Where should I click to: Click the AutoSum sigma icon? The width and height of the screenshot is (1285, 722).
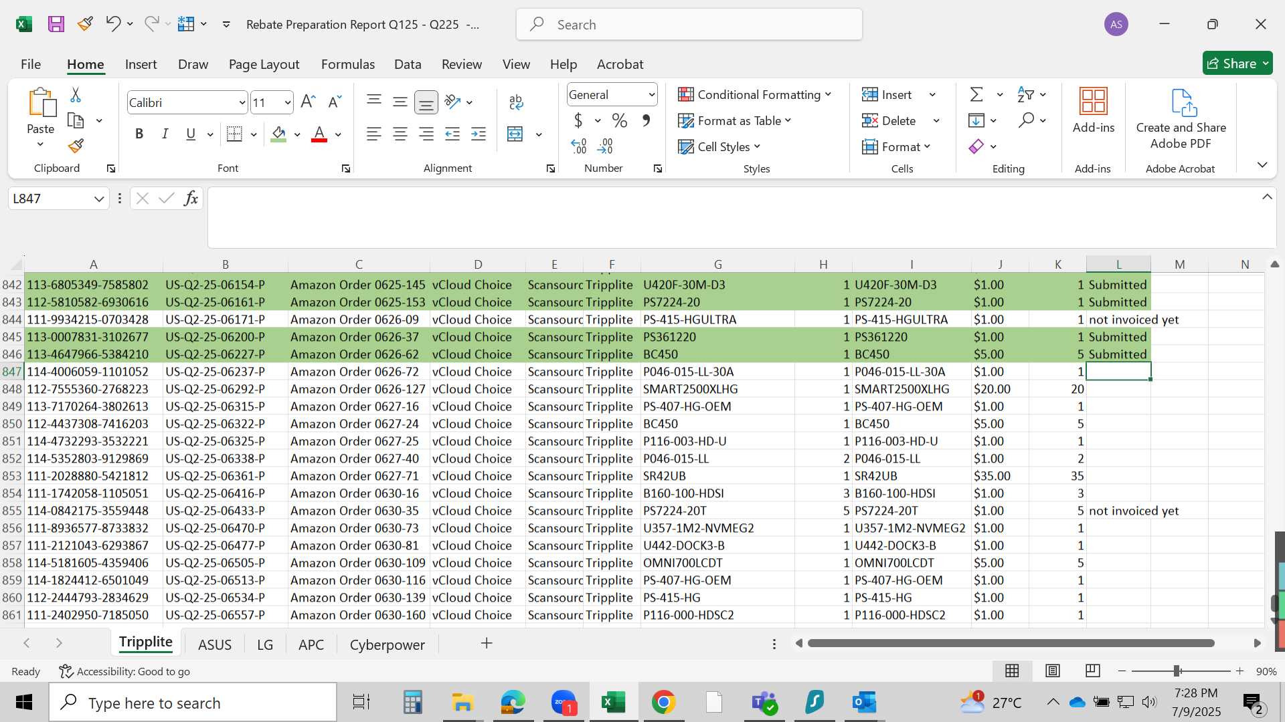click(977, 94)
